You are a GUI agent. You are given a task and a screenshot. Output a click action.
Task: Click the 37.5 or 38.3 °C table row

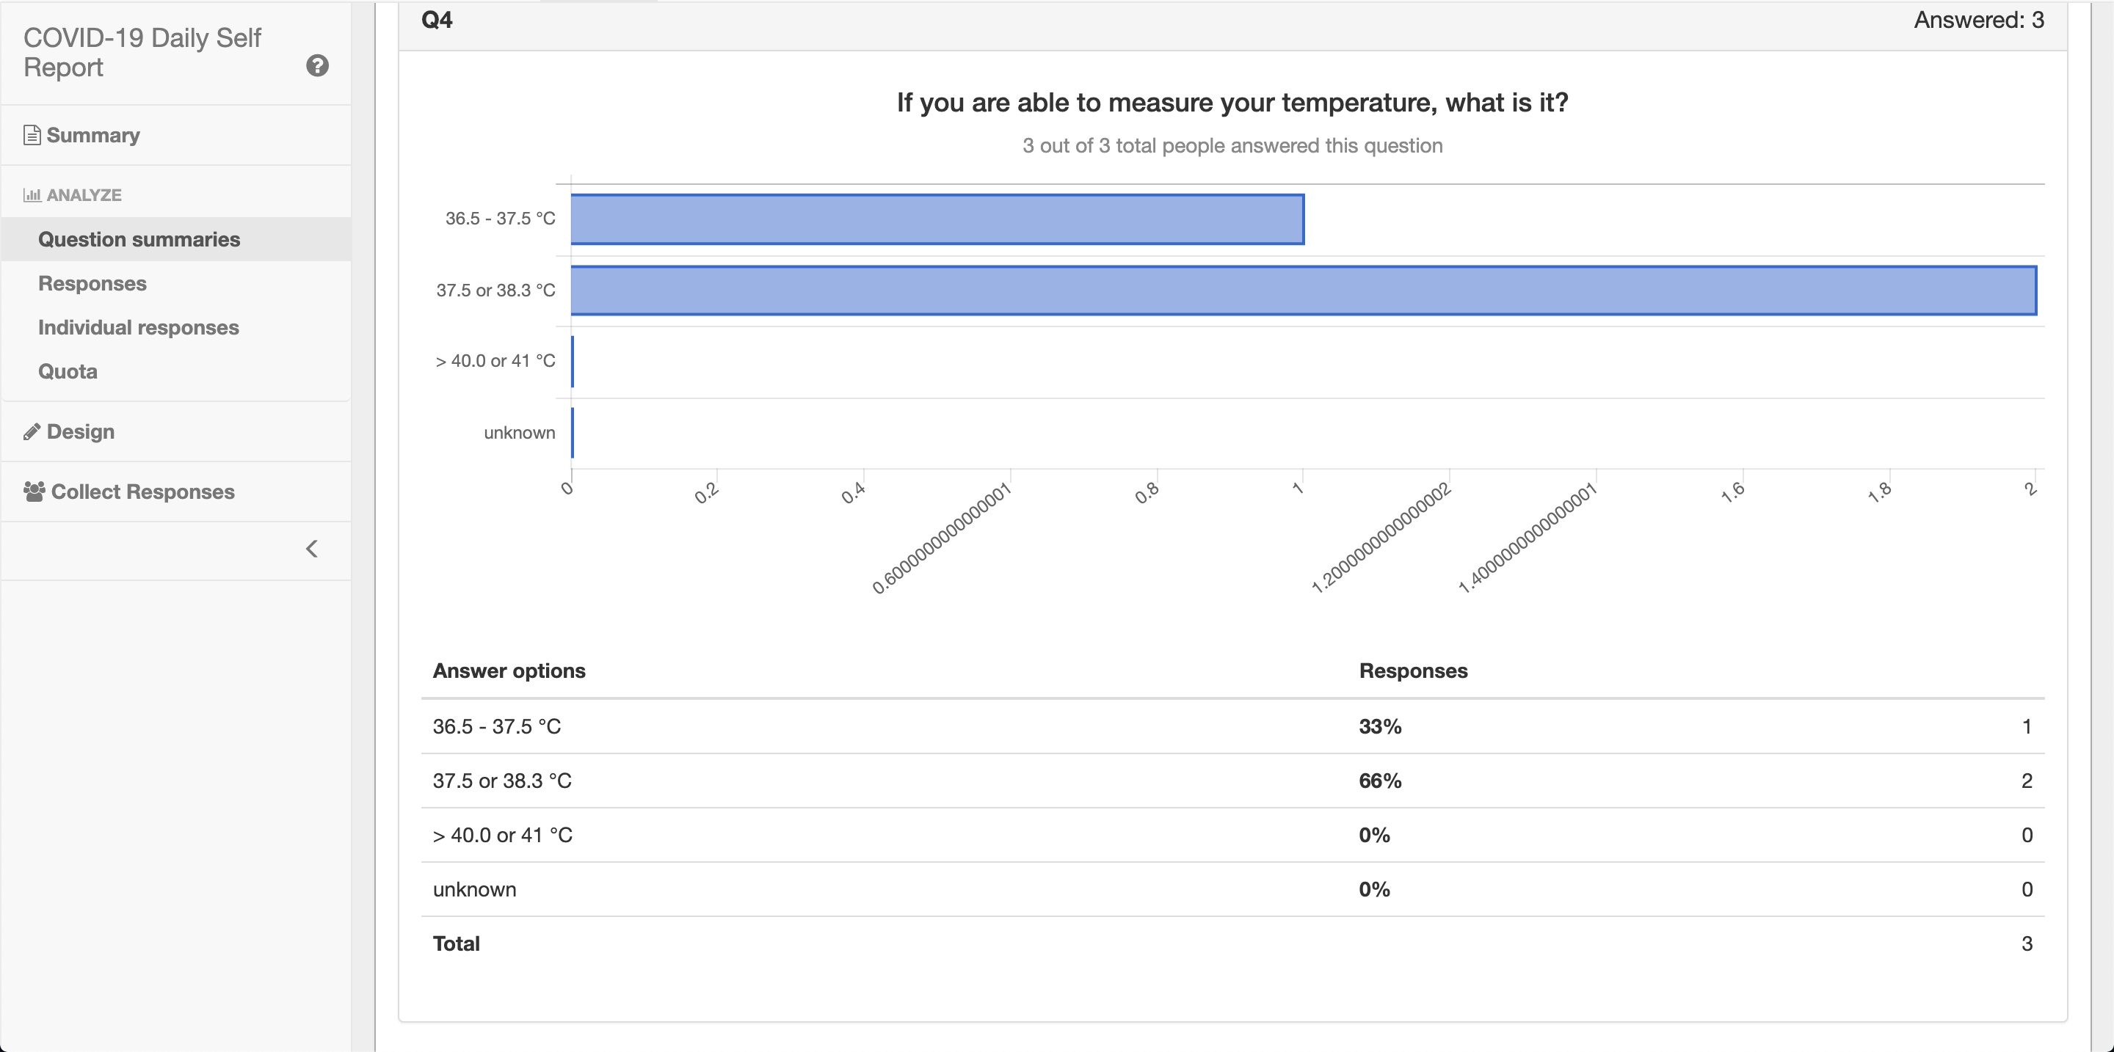coord(1231,781)
